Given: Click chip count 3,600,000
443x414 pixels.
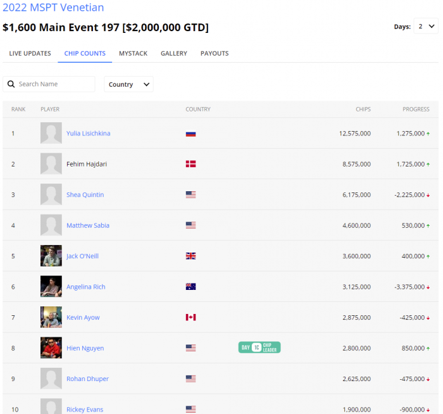Looking at the screenshot, I should (x=356, y=256).
